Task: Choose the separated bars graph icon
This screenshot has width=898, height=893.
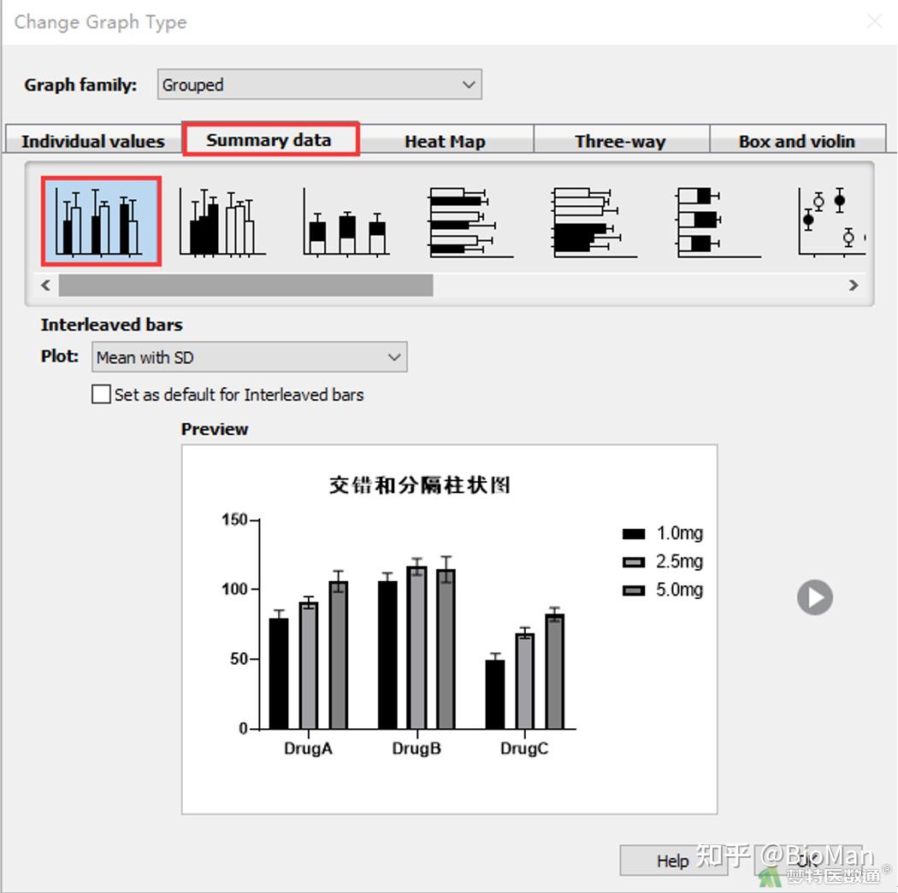Action: point(222,221)
